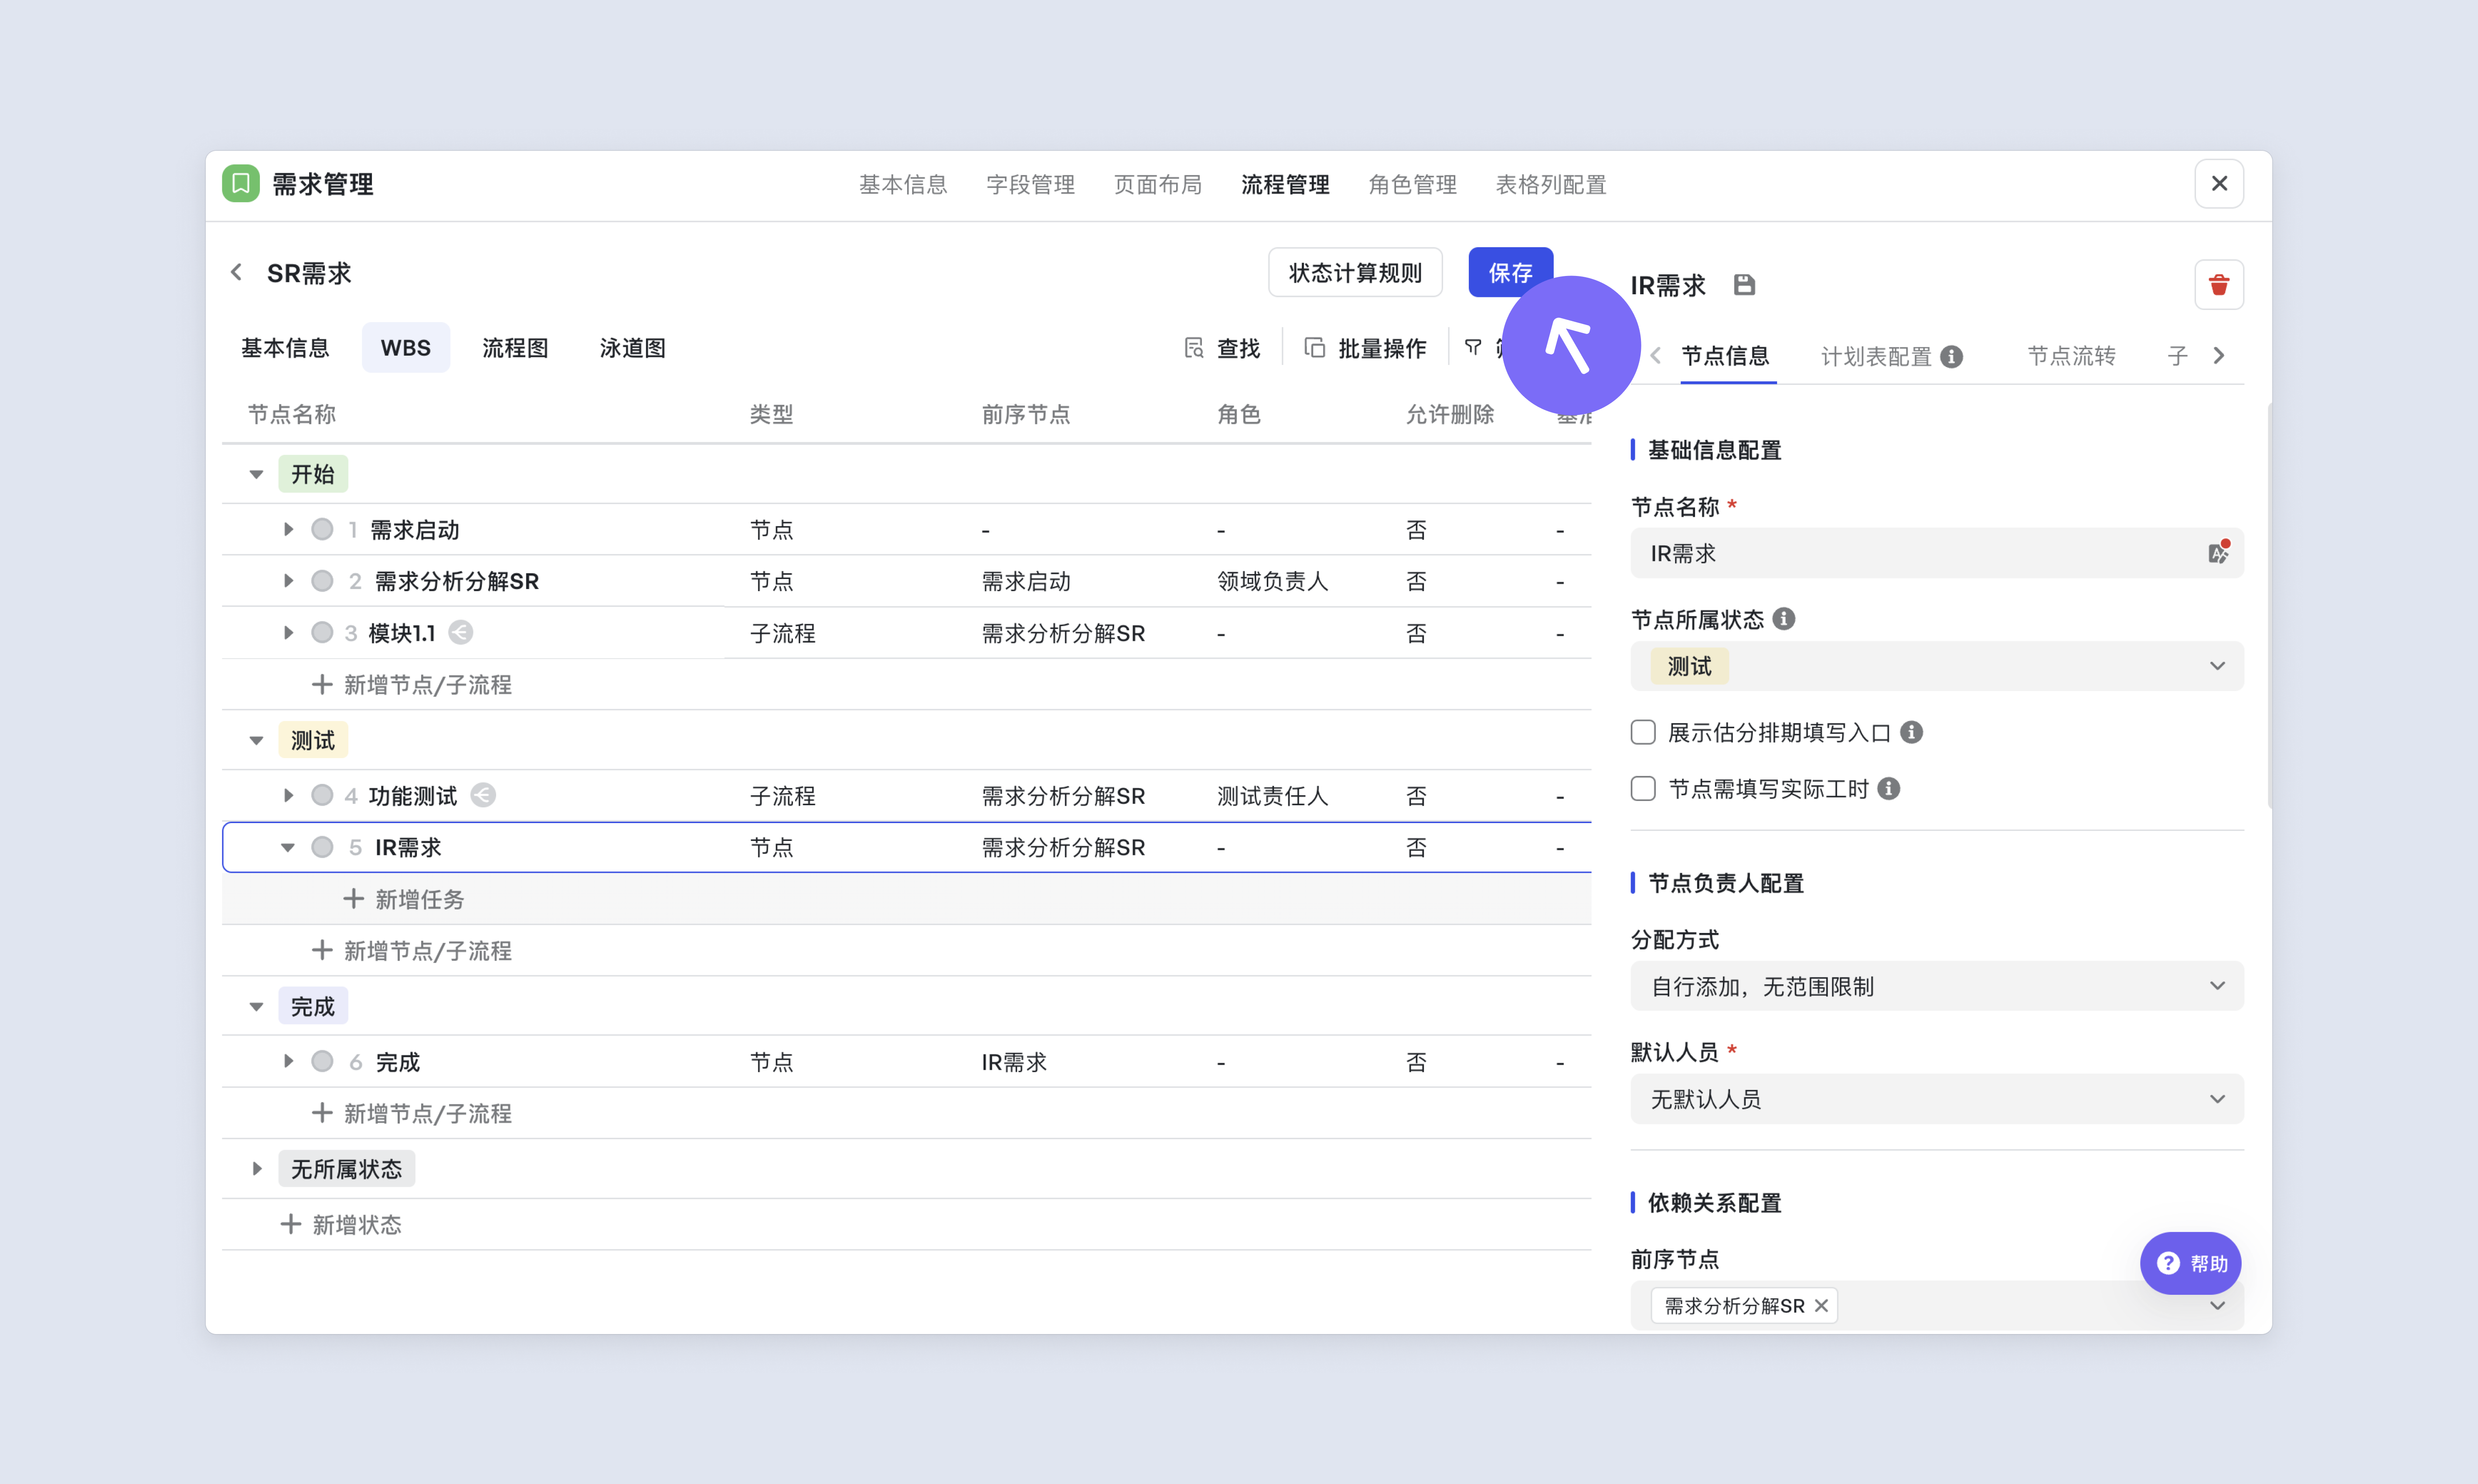Expand the 模块1.1 sub-process row

[288, 632]
